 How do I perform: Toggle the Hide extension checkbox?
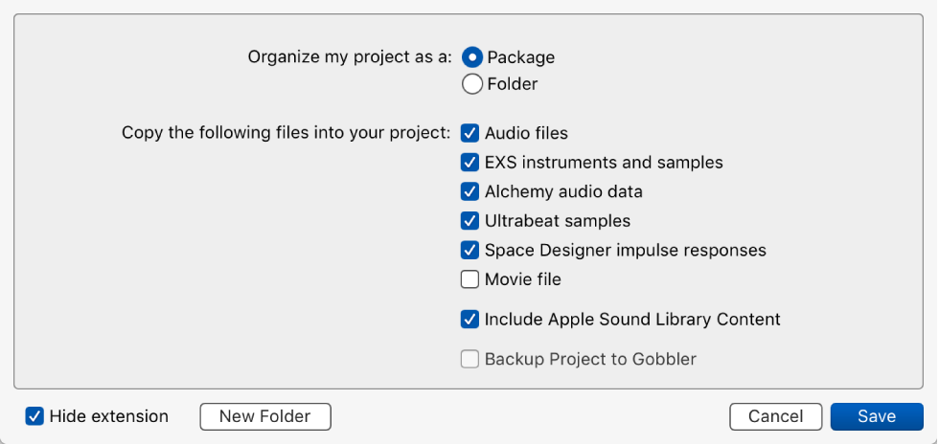point(34,416)
